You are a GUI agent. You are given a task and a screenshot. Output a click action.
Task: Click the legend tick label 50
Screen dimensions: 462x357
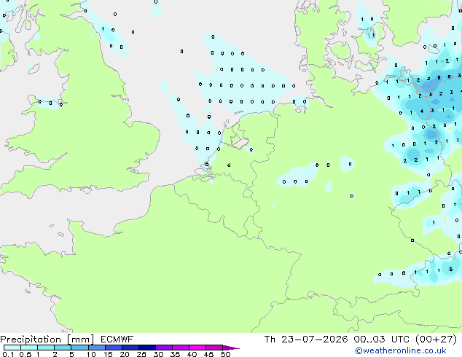tap(226, 354)
